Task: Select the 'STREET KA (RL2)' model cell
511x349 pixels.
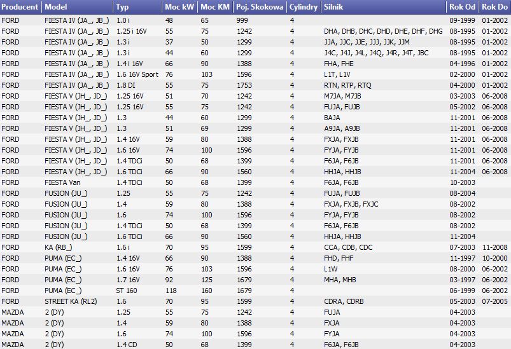Action: pyautogui.click(x=71, y=301)
